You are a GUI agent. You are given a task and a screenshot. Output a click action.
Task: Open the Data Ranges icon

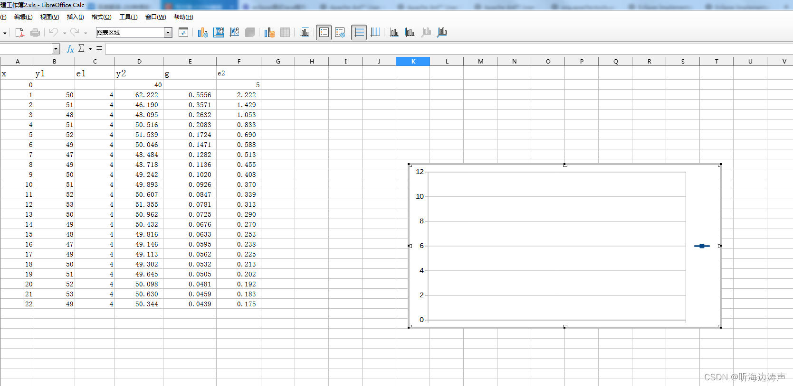(x=269, y=32)
